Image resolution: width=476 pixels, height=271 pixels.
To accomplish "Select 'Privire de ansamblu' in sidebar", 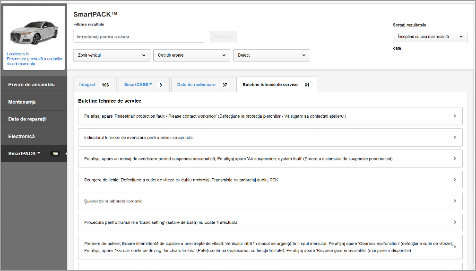I will coord(32,85).
